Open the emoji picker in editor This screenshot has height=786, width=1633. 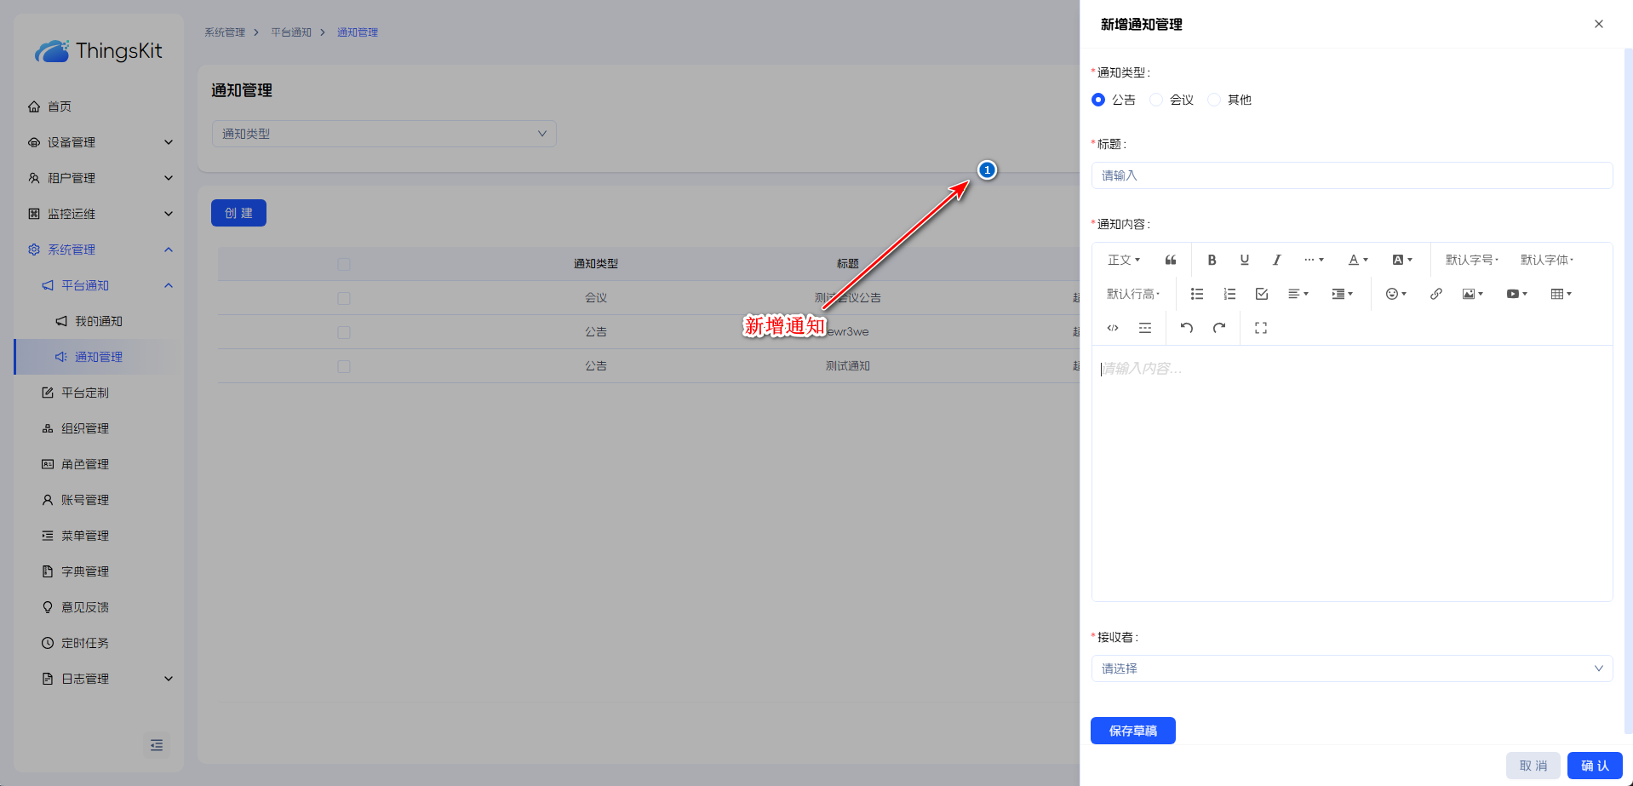coord(1395,294)
